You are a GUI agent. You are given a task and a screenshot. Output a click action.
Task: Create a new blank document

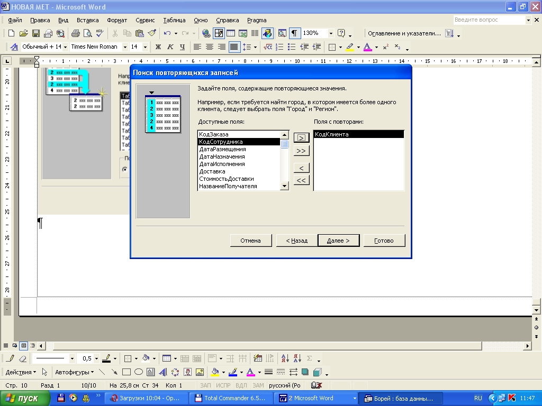11,33
